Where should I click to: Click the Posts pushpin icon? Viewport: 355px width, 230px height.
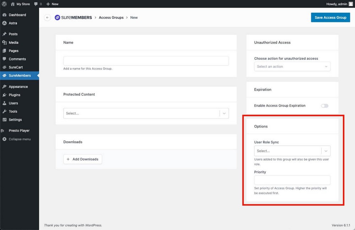click(x=4, y=34)
